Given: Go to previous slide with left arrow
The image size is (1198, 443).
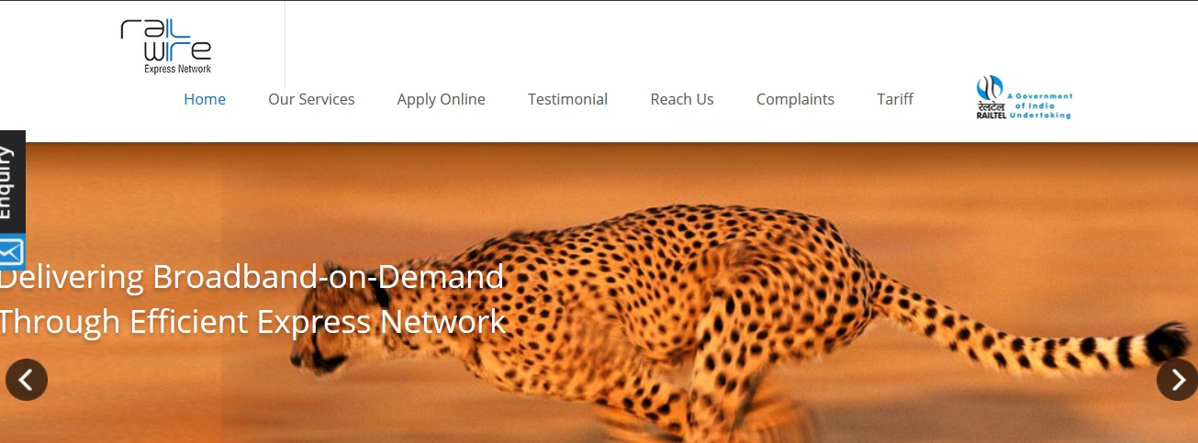Looking at the screenshot, I should [27, 380].
